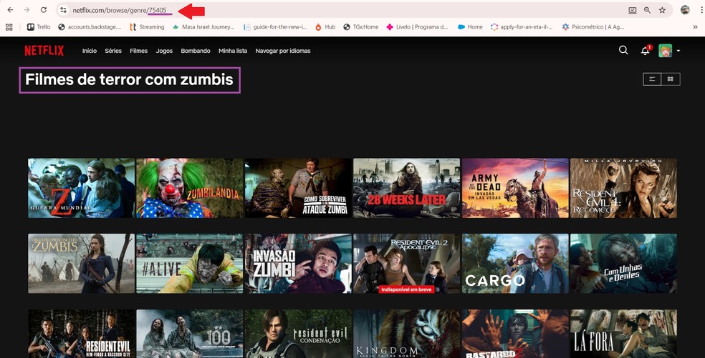Open Kingdom Ashin of the North

(406, 334)
